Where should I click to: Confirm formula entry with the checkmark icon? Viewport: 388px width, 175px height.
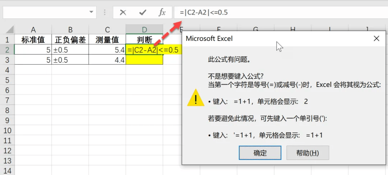pos(143,13)
